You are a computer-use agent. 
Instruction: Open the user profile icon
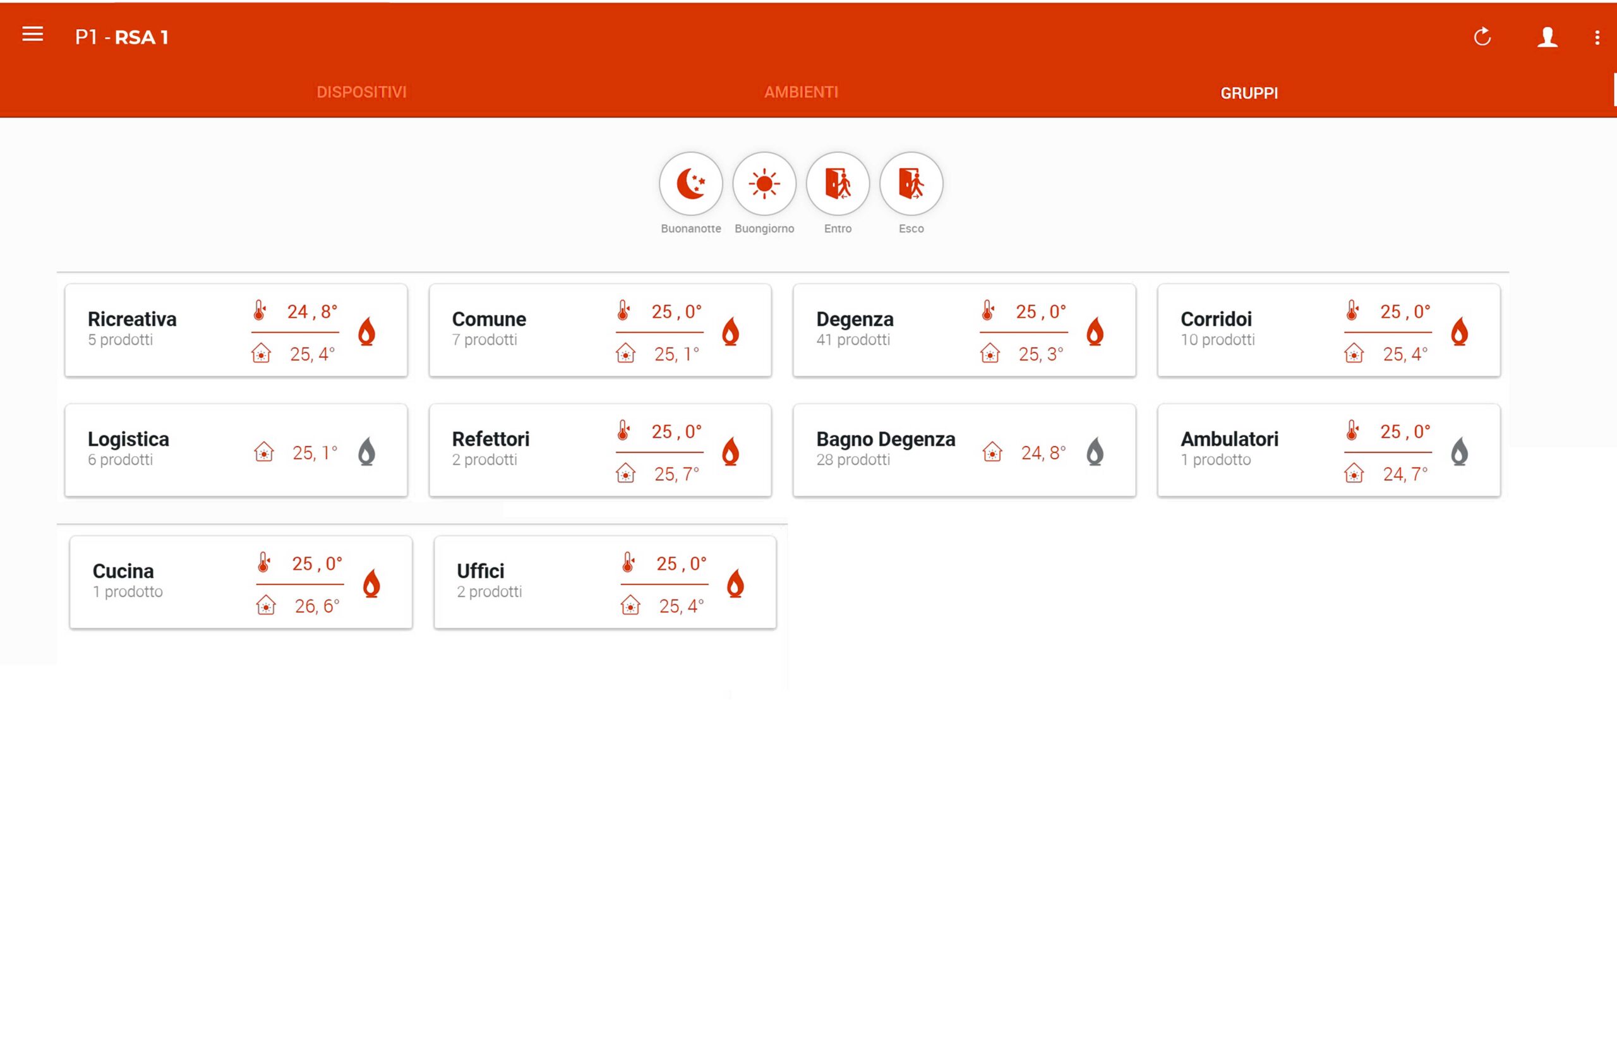coord(1547,37)
